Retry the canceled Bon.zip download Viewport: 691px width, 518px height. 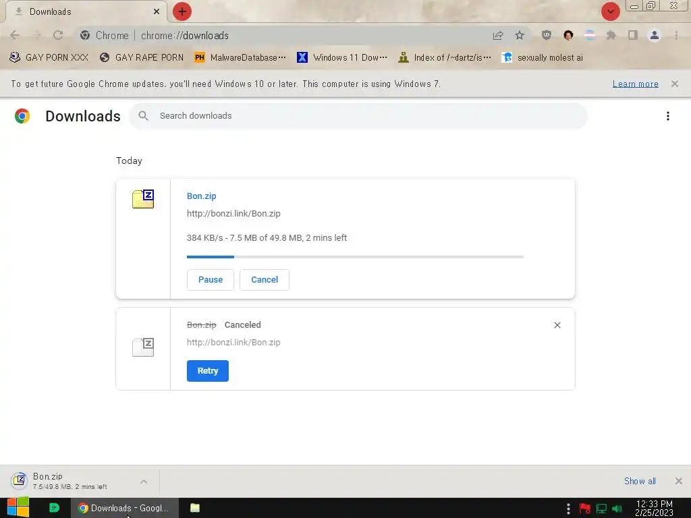208,371
